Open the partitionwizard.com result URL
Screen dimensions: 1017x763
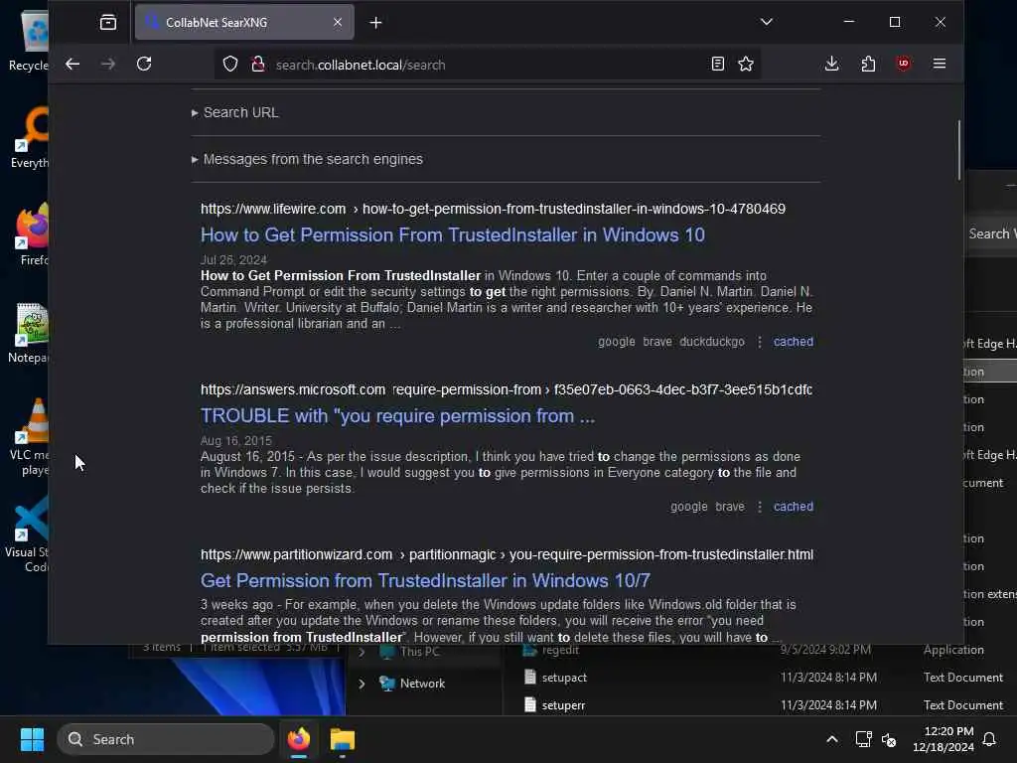pos(507,554)
